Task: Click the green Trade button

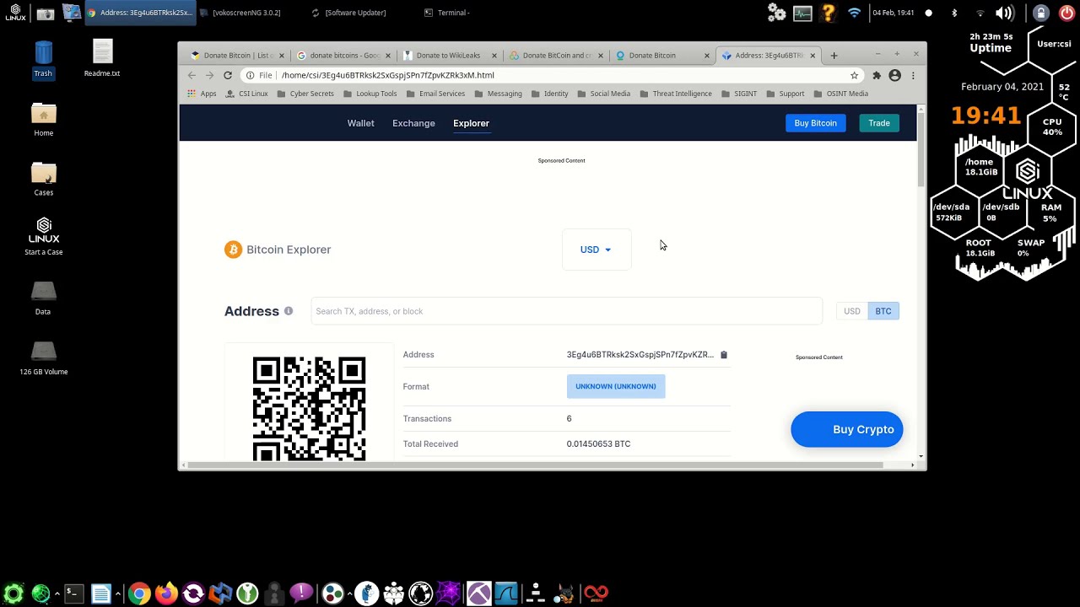Action: (879, 123)
